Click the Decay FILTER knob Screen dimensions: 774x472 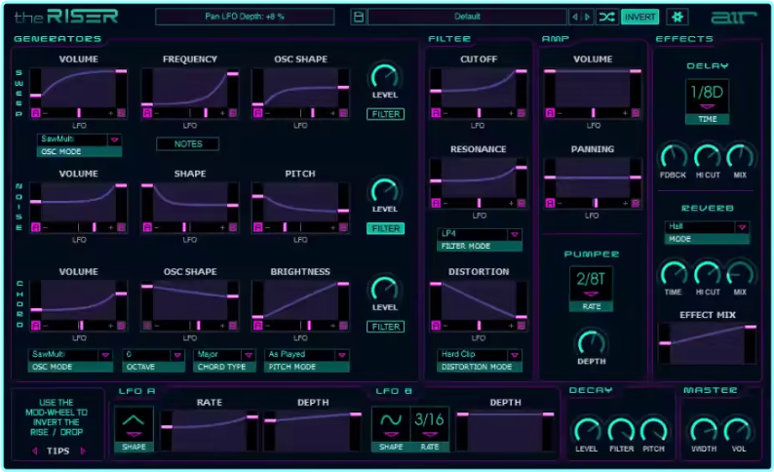click(621, 430)
